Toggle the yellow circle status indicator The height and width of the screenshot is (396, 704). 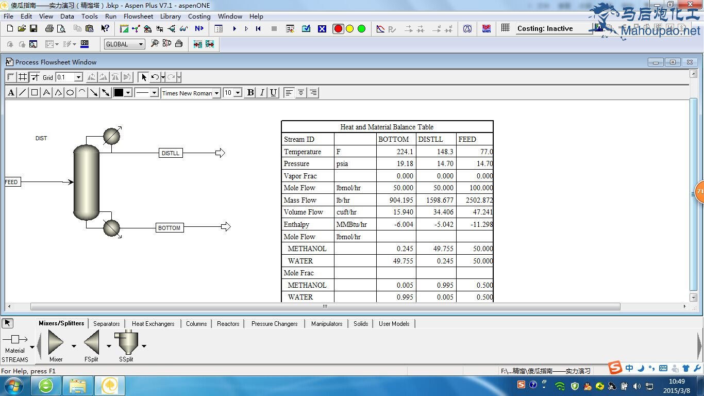350,28
